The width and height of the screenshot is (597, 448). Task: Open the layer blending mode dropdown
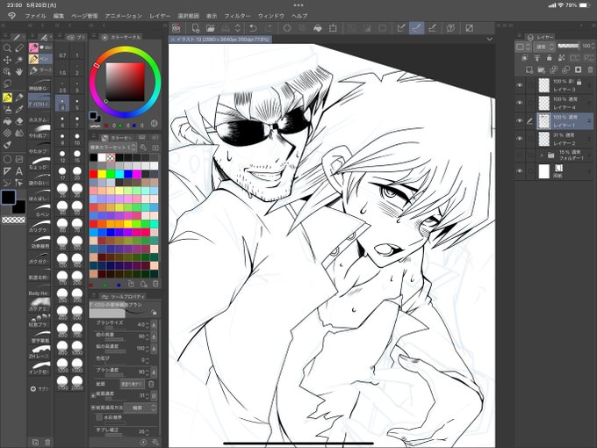pyautogui.click(x=545, y=47)
